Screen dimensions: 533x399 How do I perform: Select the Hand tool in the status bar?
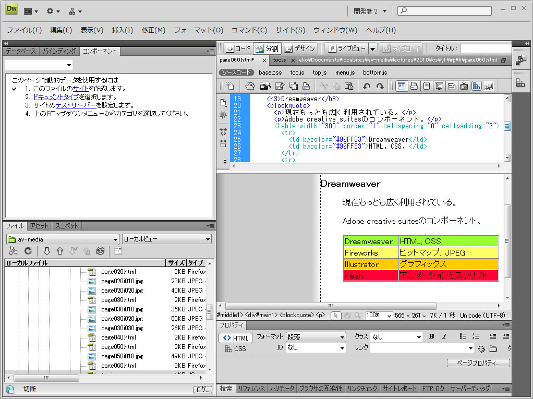347,316
